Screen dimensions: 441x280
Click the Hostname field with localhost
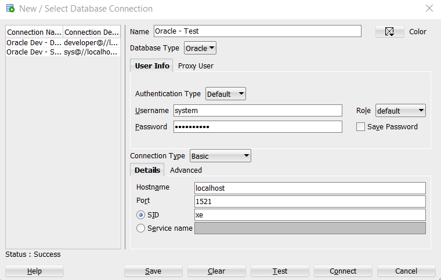point(310,188)
